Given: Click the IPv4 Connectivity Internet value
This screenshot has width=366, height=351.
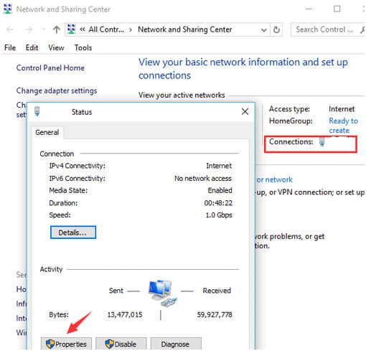Looking at the screenshot, I should pyautogui.click(x=219, y=166).
